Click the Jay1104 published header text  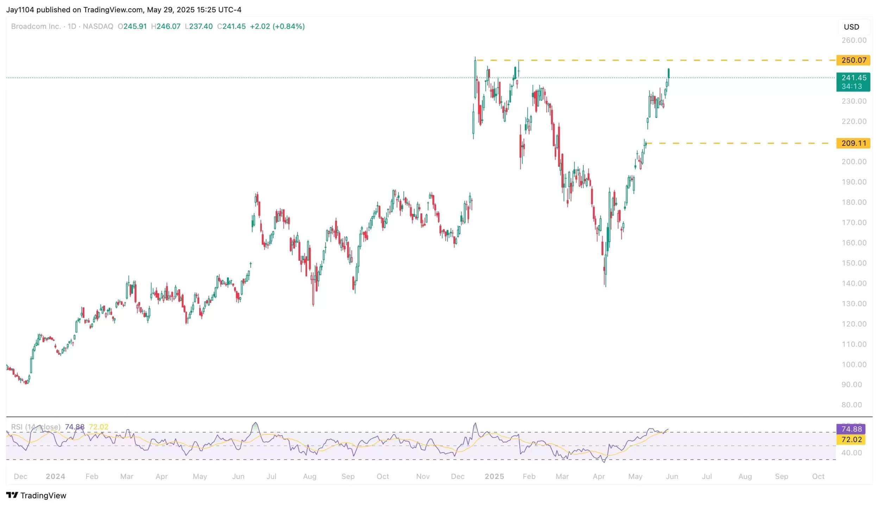[x=123, y=9]
